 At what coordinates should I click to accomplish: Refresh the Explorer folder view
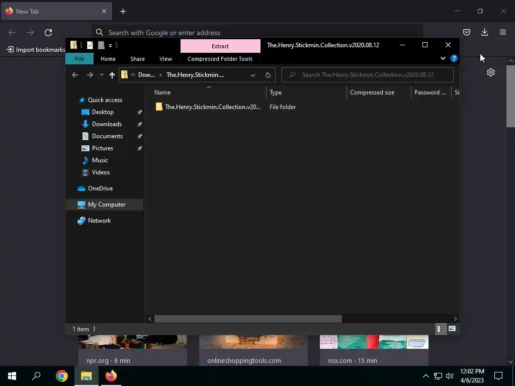[268, 75]
